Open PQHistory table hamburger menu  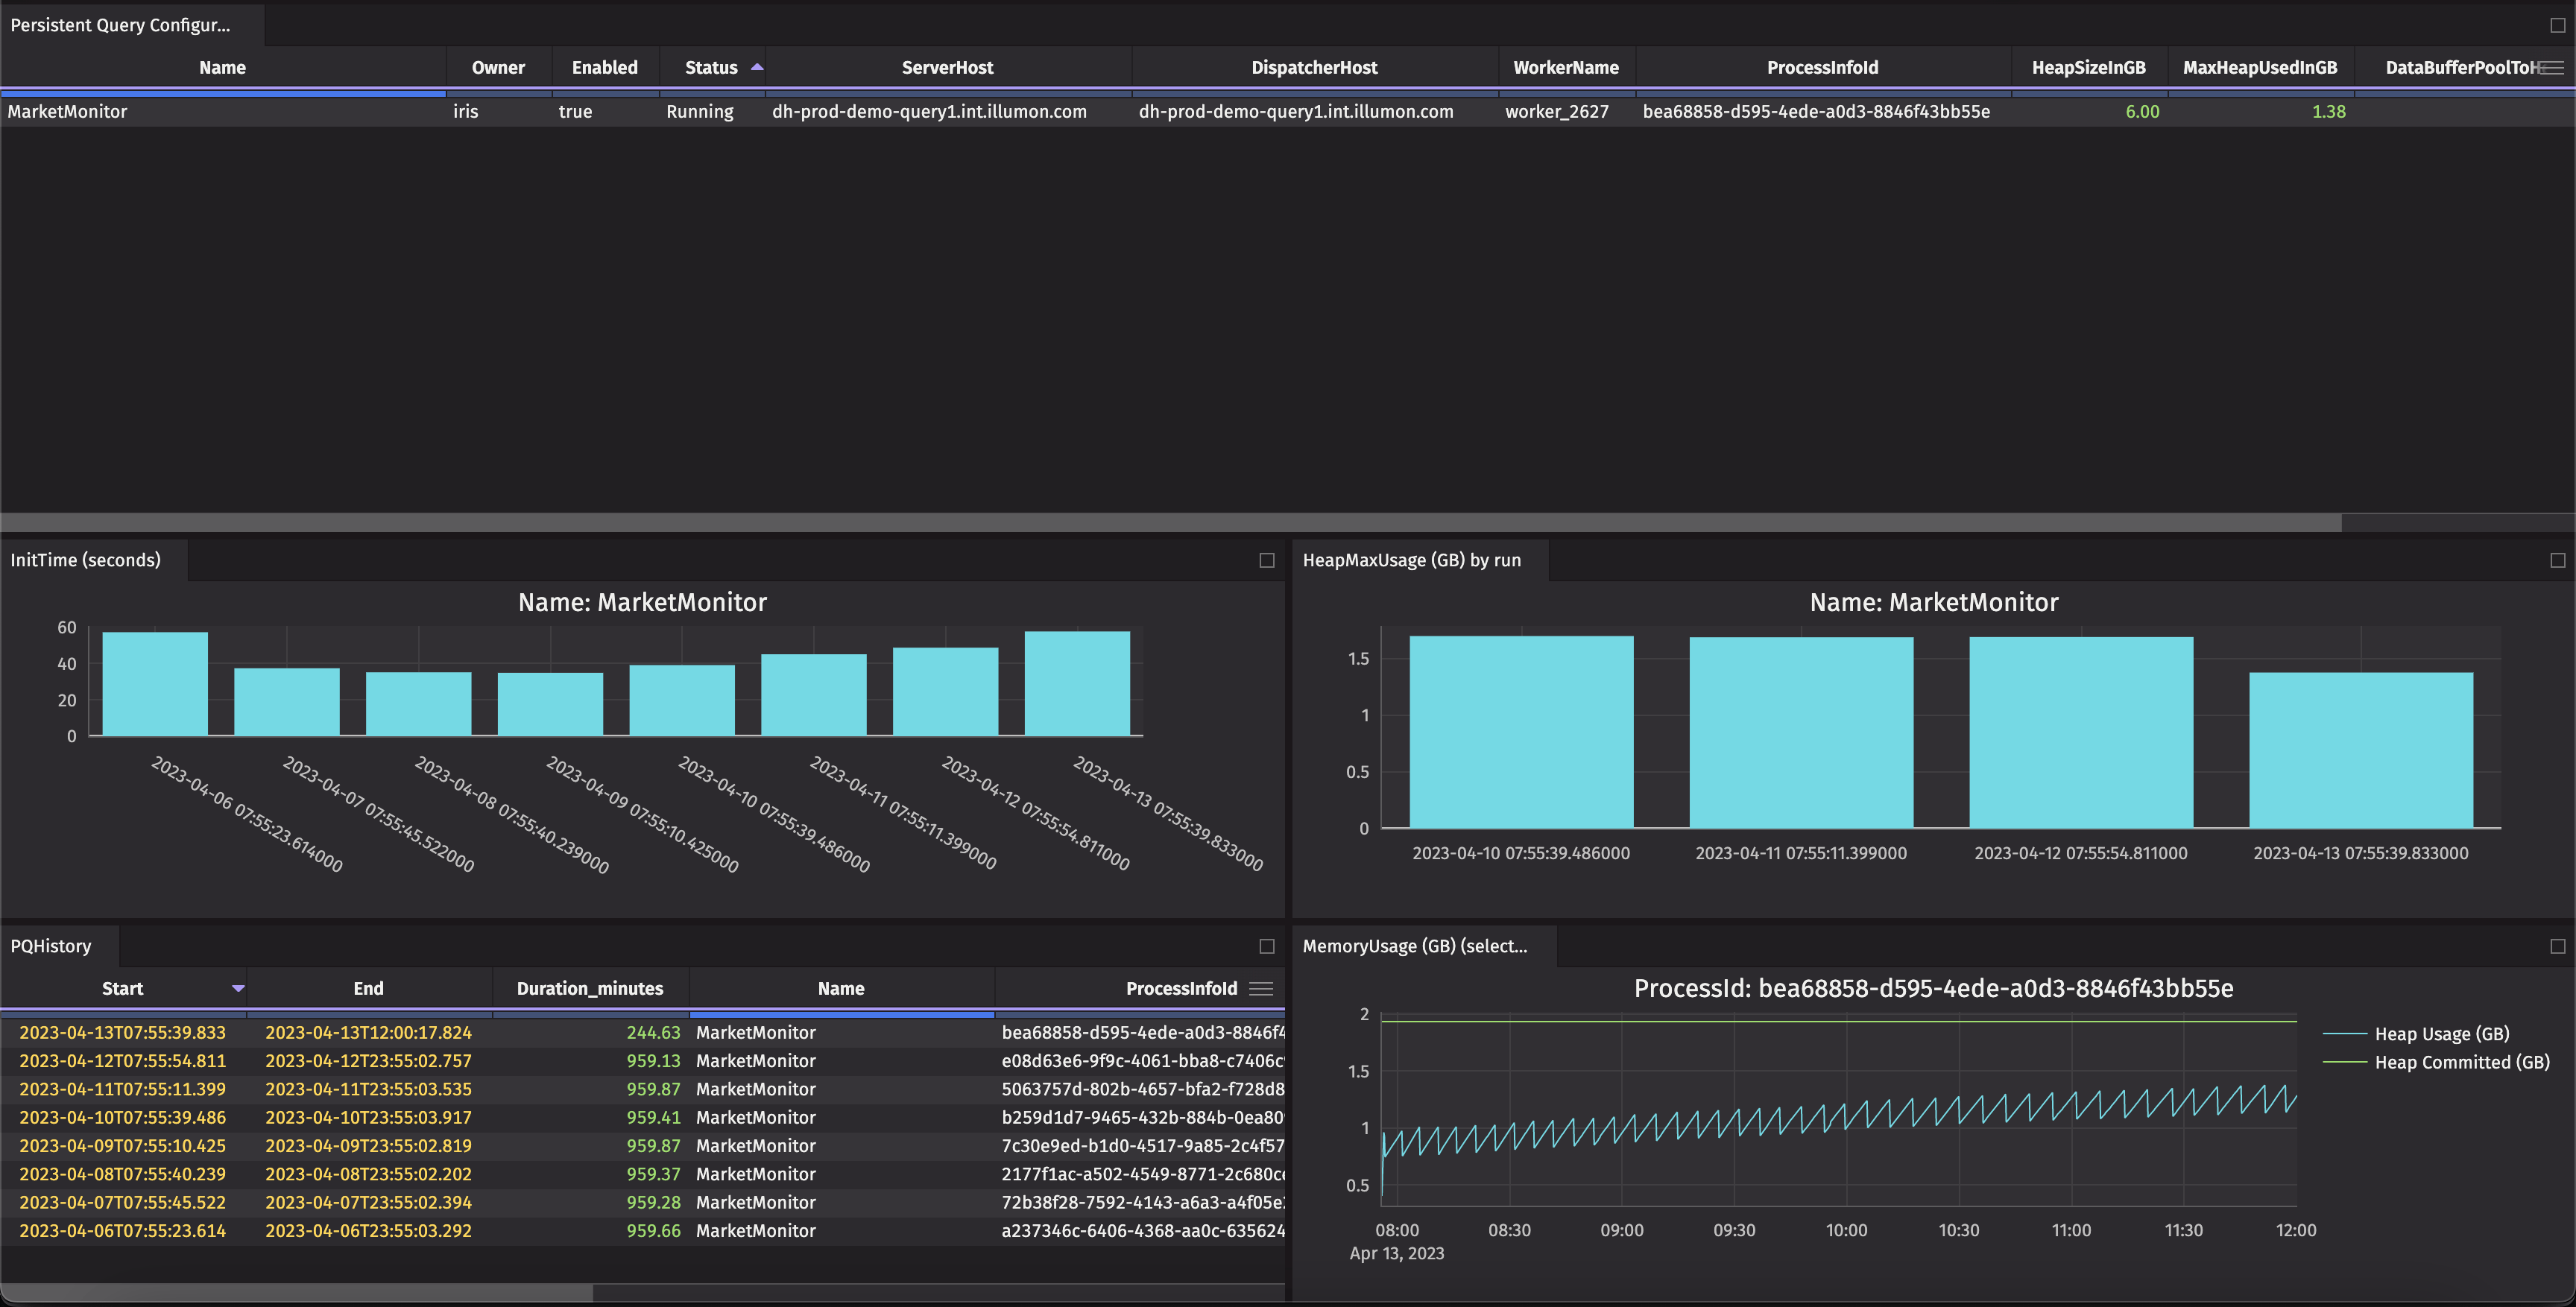1261,988
